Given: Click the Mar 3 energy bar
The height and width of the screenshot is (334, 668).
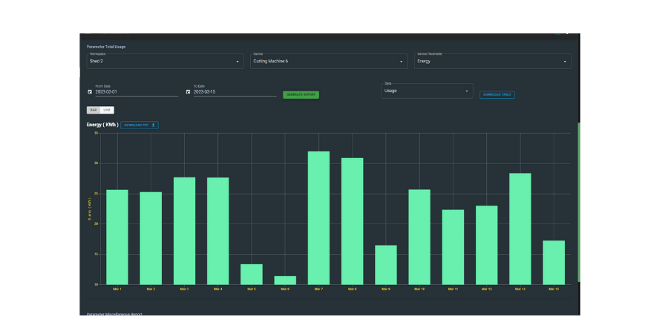Looking at the screenshot, I should (185, 231).
